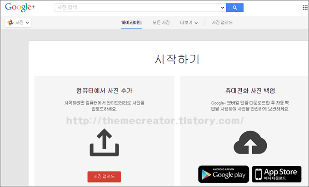Click 사진 업로드 in the top navigation
309x187 pixels.
pos(222,23)
